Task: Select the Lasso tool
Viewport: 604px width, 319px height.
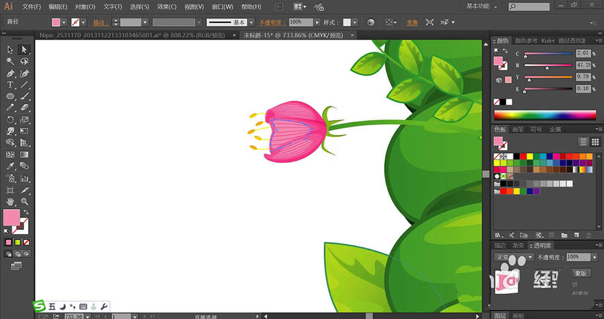Action: (24, 61)
